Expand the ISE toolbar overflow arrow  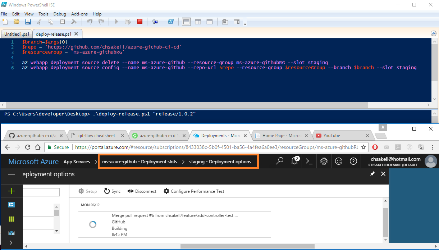(245, 24)
